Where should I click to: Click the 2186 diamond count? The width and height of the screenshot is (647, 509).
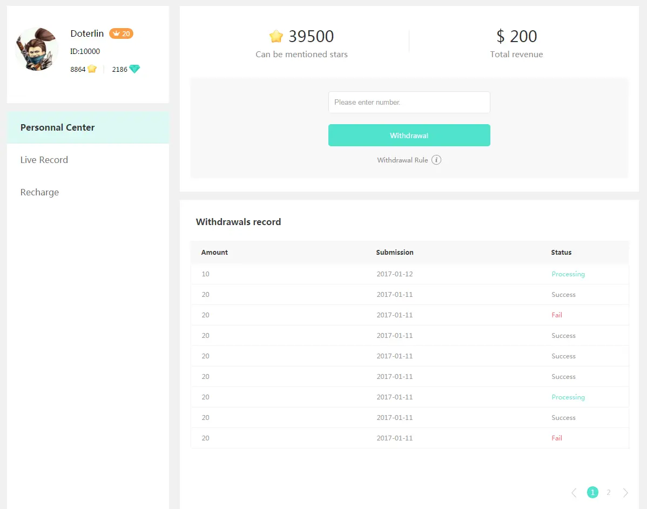tap(120, 69)
